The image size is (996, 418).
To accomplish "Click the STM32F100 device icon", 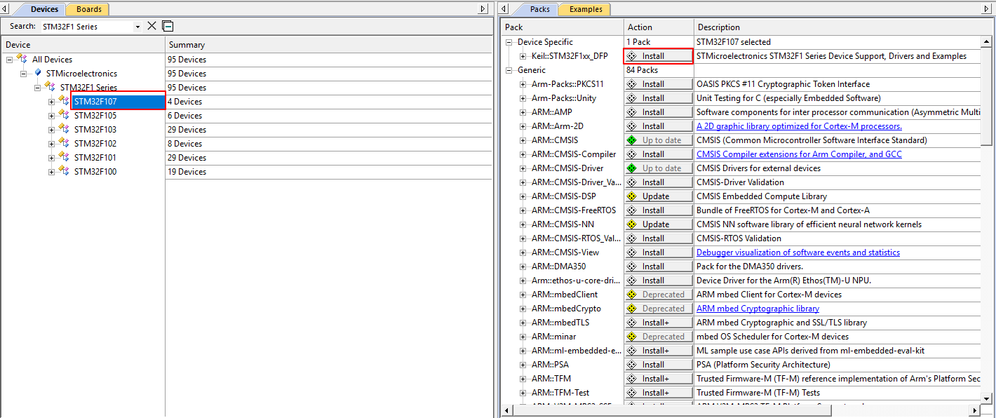I will point(64,171).
